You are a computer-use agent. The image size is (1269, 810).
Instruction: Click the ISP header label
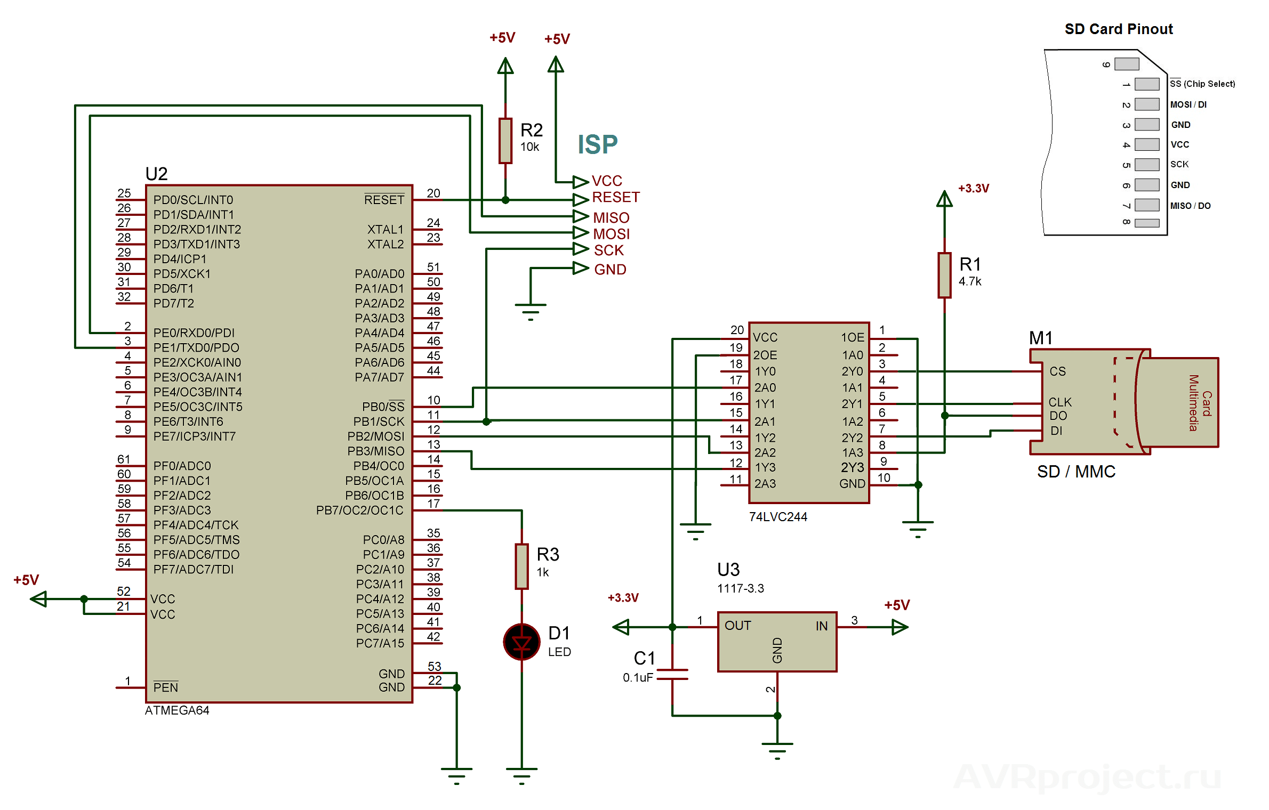coord(597,143)
